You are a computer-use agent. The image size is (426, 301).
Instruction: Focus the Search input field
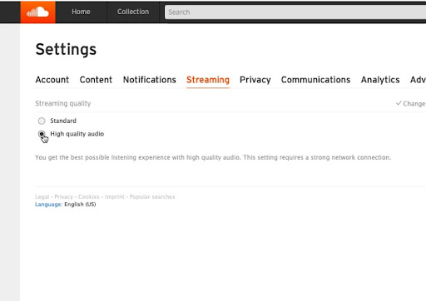(295, 12)
